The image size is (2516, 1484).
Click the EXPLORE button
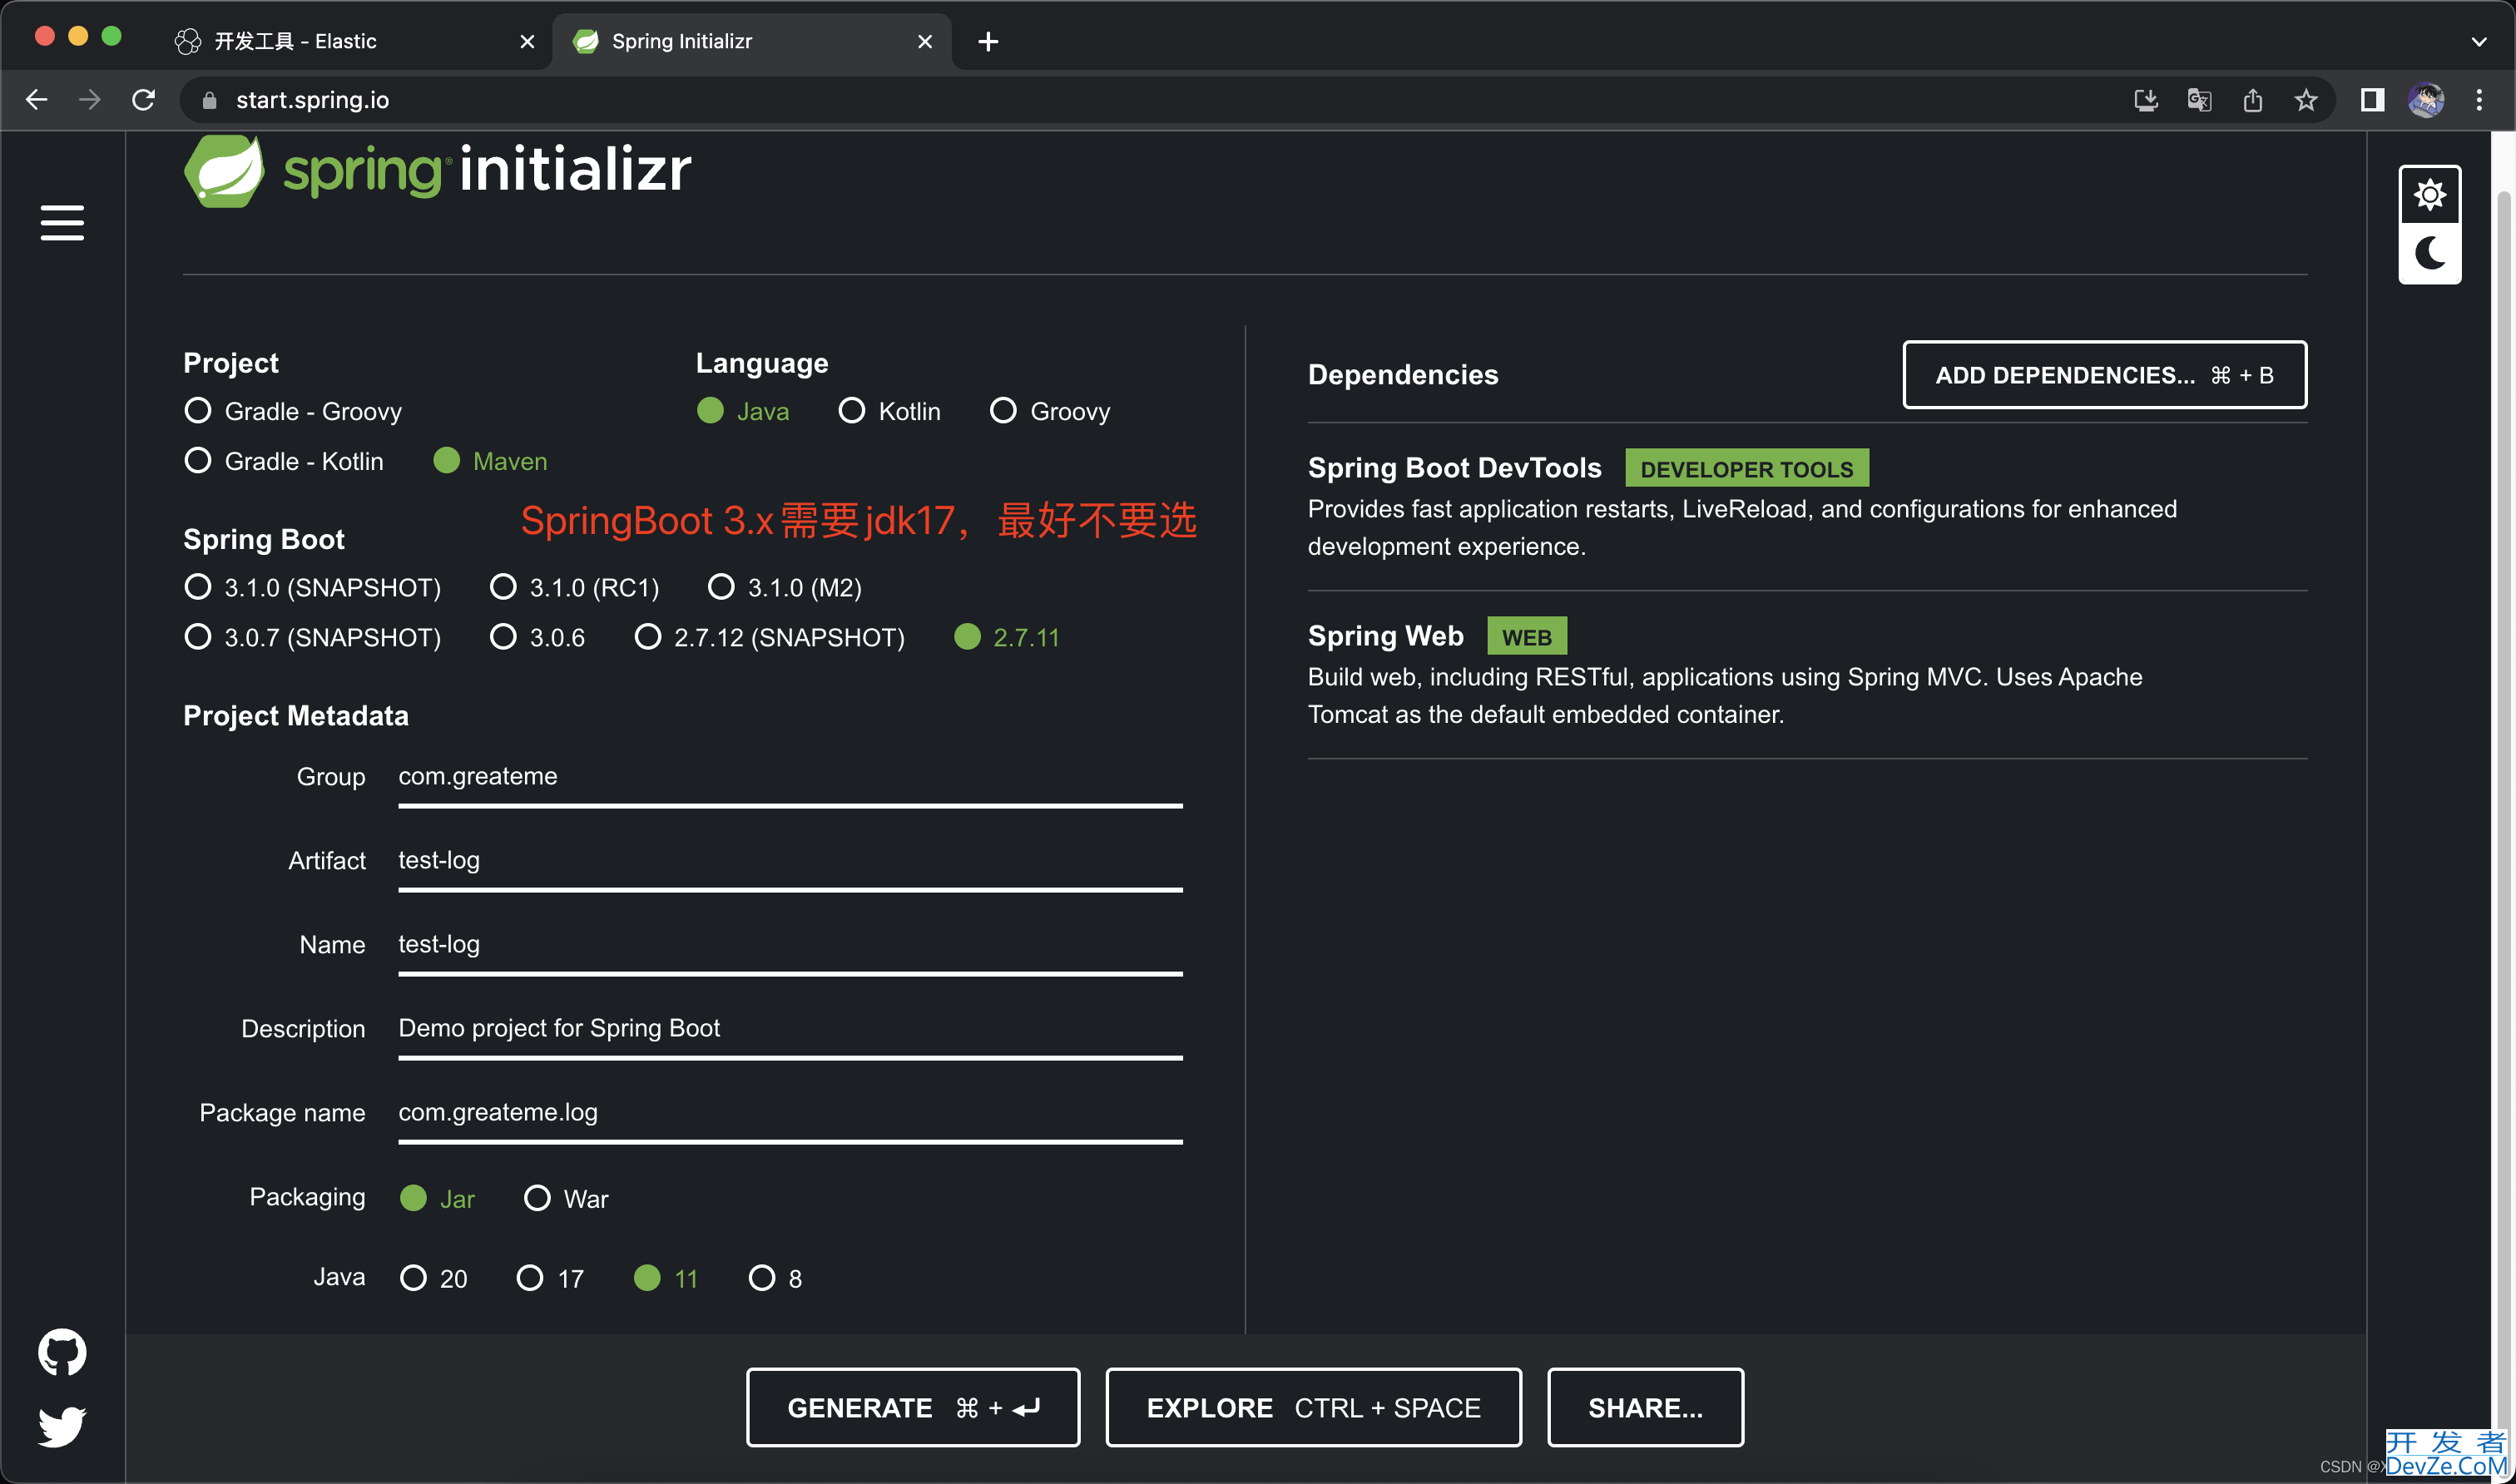1313,1407
